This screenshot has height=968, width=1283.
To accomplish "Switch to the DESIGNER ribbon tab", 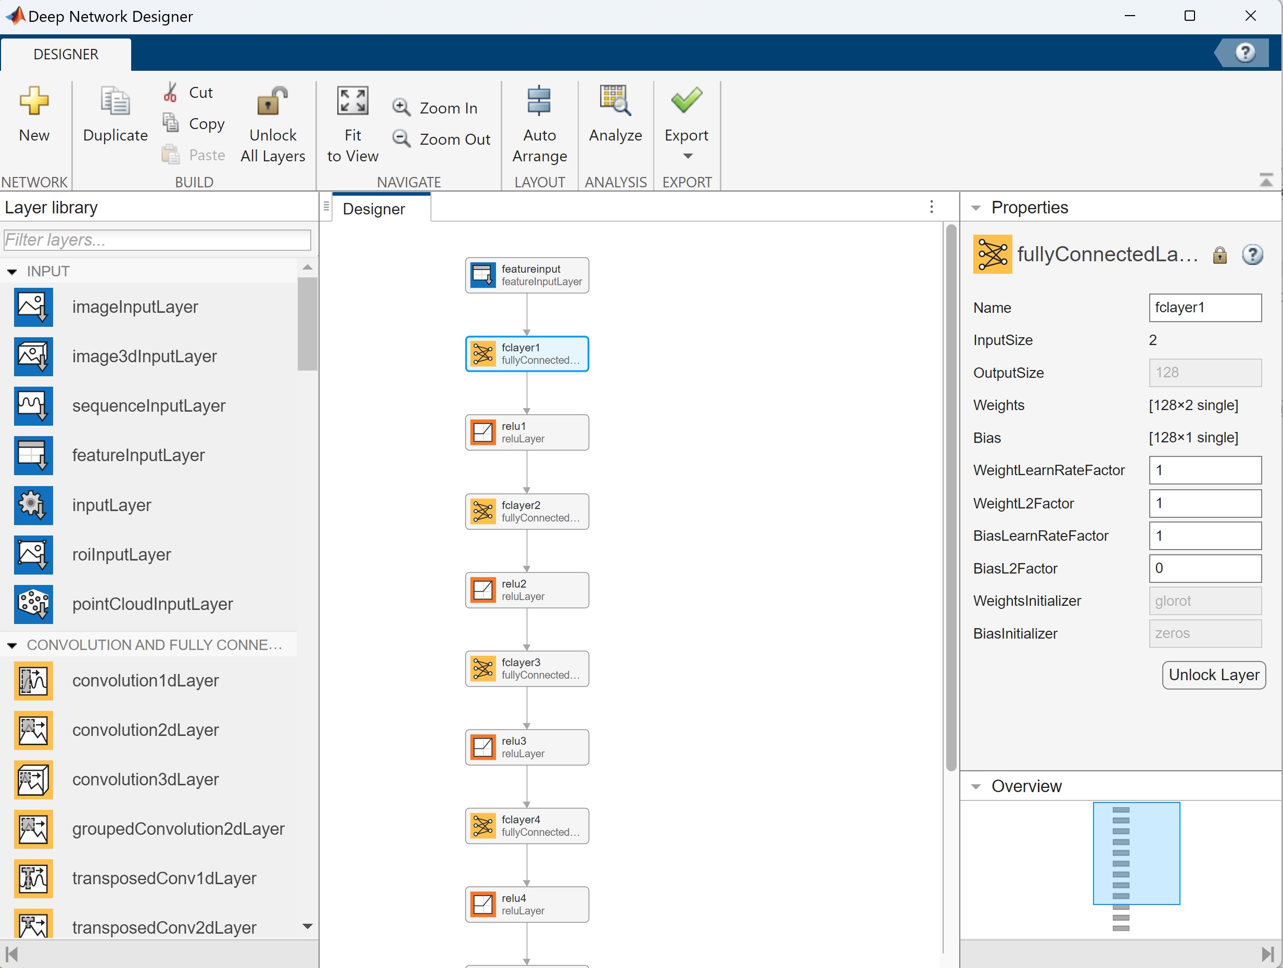I will pos(66,55).
